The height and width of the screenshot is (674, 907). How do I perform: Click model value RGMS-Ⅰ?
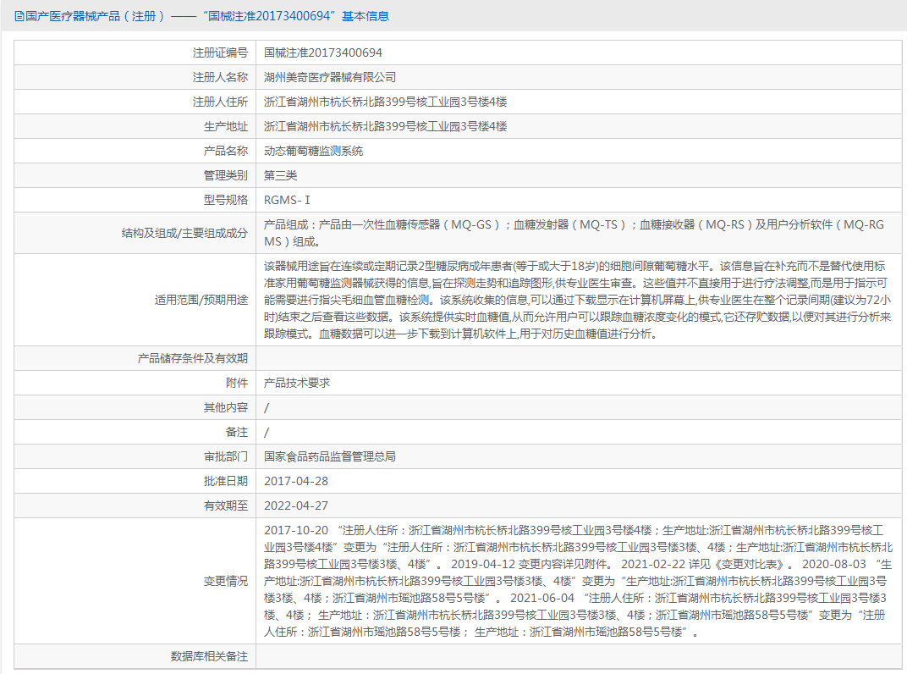pyautogui.click(x=287, y=200)
